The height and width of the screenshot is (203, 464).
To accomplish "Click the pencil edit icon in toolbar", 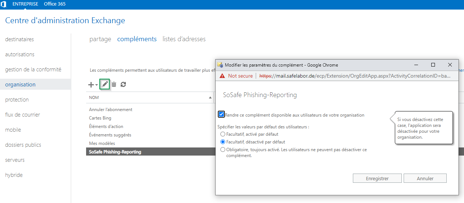I will tap(105, 85).
